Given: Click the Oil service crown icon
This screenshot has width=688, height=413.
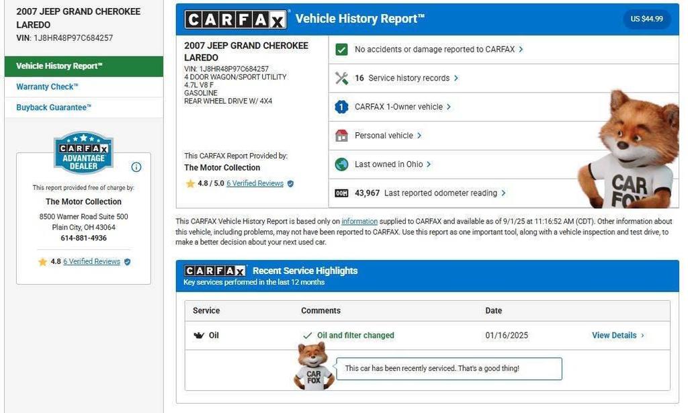Looking at the screenshot, I should pyautogui.click(x=199, y=336).
